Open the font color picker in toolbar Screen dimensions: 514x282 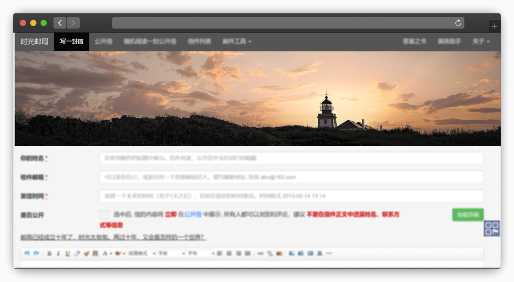(x=106, y=253)
